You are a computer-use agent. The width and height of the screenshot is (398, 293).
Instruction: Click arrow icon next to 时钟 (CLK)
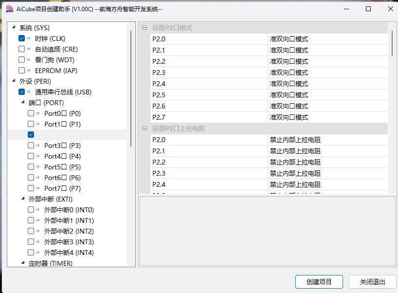click(29, 38)
